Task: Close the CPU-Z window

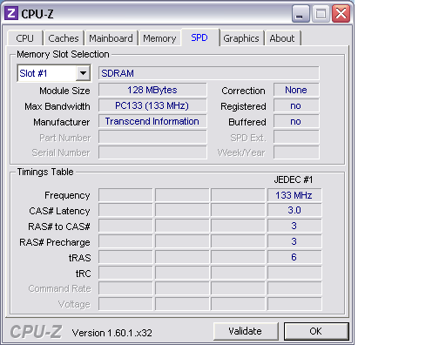Action: pos(341,14)
